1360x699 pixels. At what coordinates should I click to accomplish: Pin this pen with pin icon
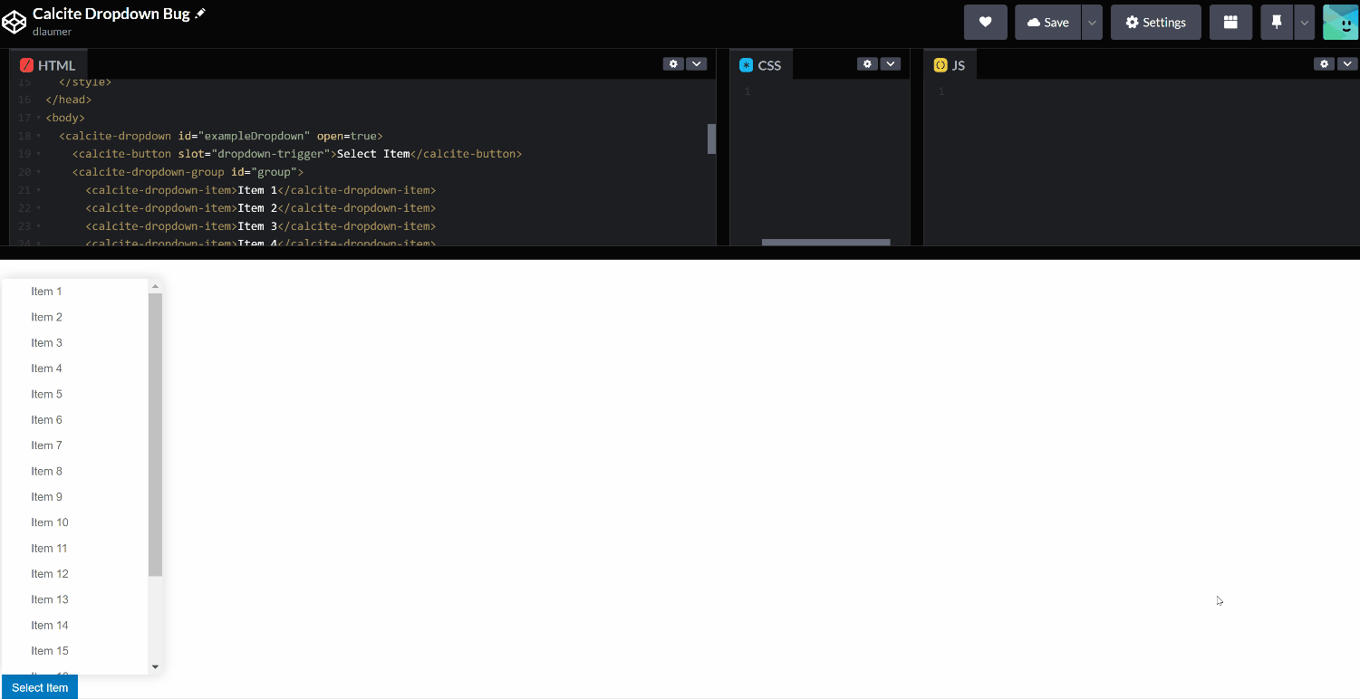point(1277,23)
